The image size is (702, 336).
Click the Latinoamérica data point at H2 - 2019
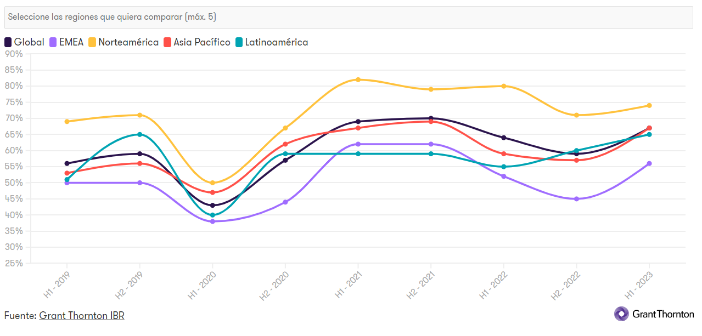(139, 134)
